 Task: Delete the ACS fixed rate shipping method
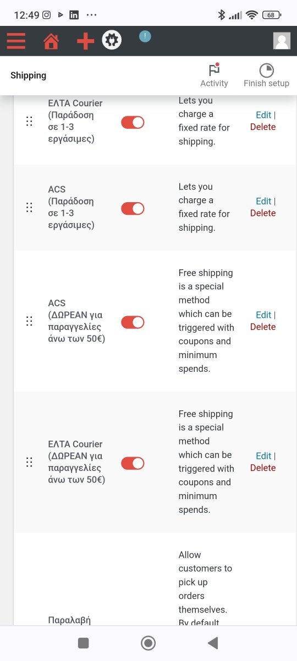click(x=263, y=213)
